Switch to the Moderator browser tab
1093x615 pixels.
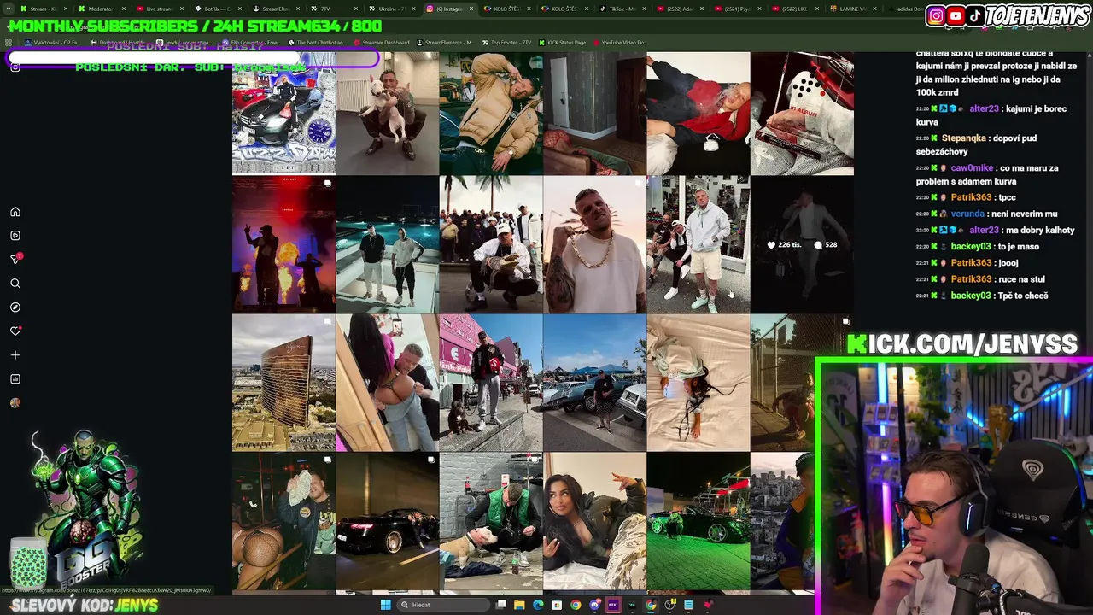101,9
